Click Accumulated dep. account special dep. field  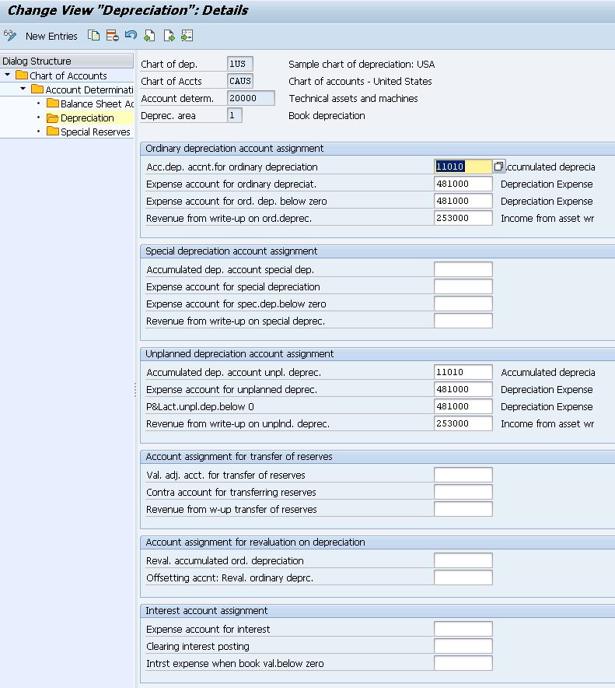pyautogui.click(x=463, y=269)
